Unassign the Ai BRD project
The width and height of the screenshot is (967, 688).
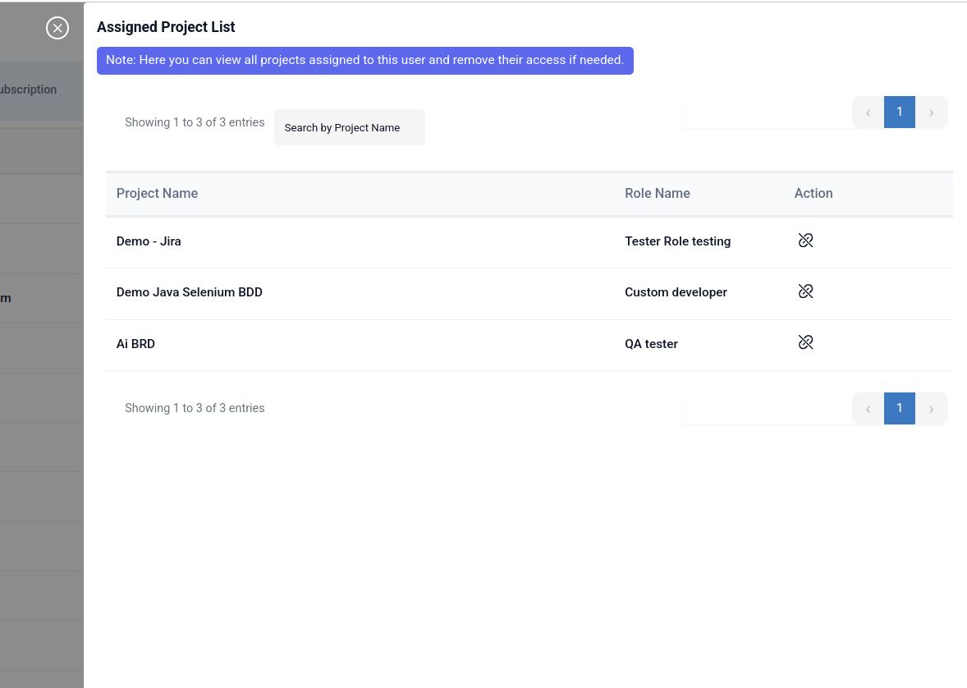point(805,342)
